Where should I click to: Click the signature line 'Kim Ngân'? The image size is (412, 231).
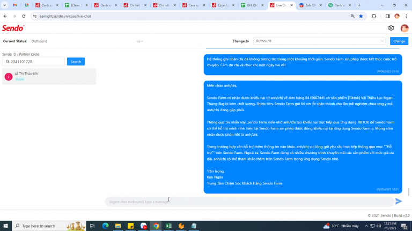click(x=215, y=178)
